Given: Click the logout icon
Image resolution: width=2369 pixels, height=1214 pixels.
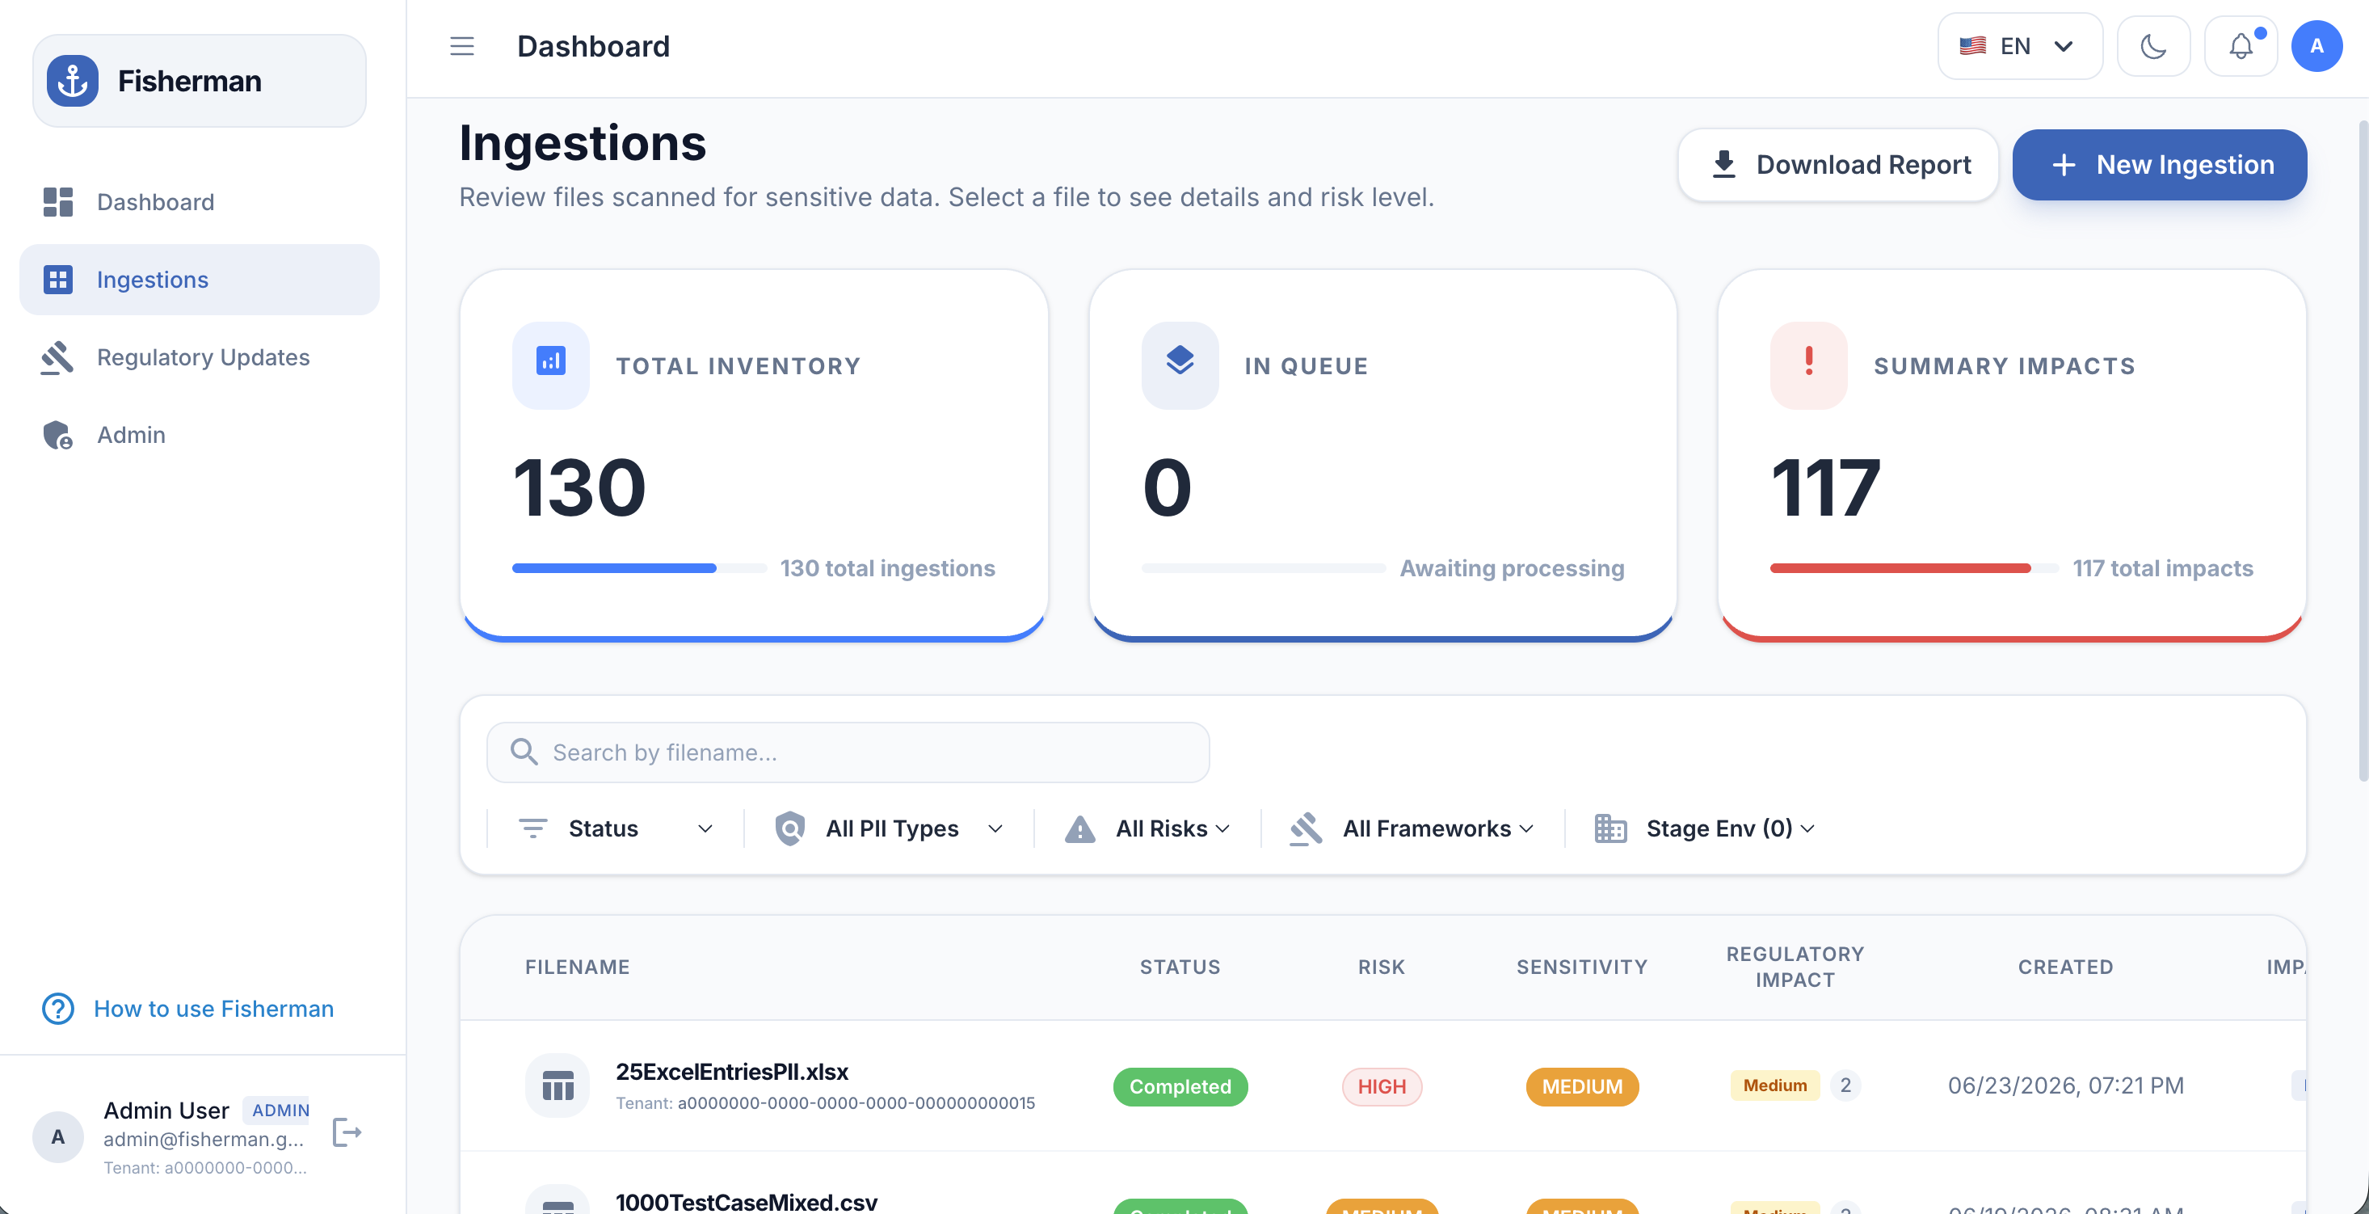Looking at the screenshot, I should pyautogui.click(x=347, y=1132).
